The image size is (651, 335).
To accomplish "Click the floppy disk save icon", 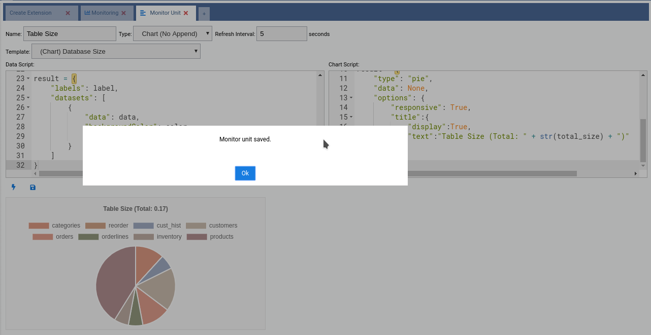I will click(33, 188).
